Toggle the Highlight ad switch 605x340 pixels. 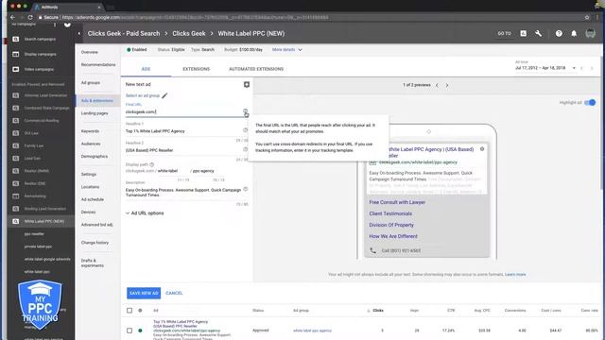tap(590, 103)
